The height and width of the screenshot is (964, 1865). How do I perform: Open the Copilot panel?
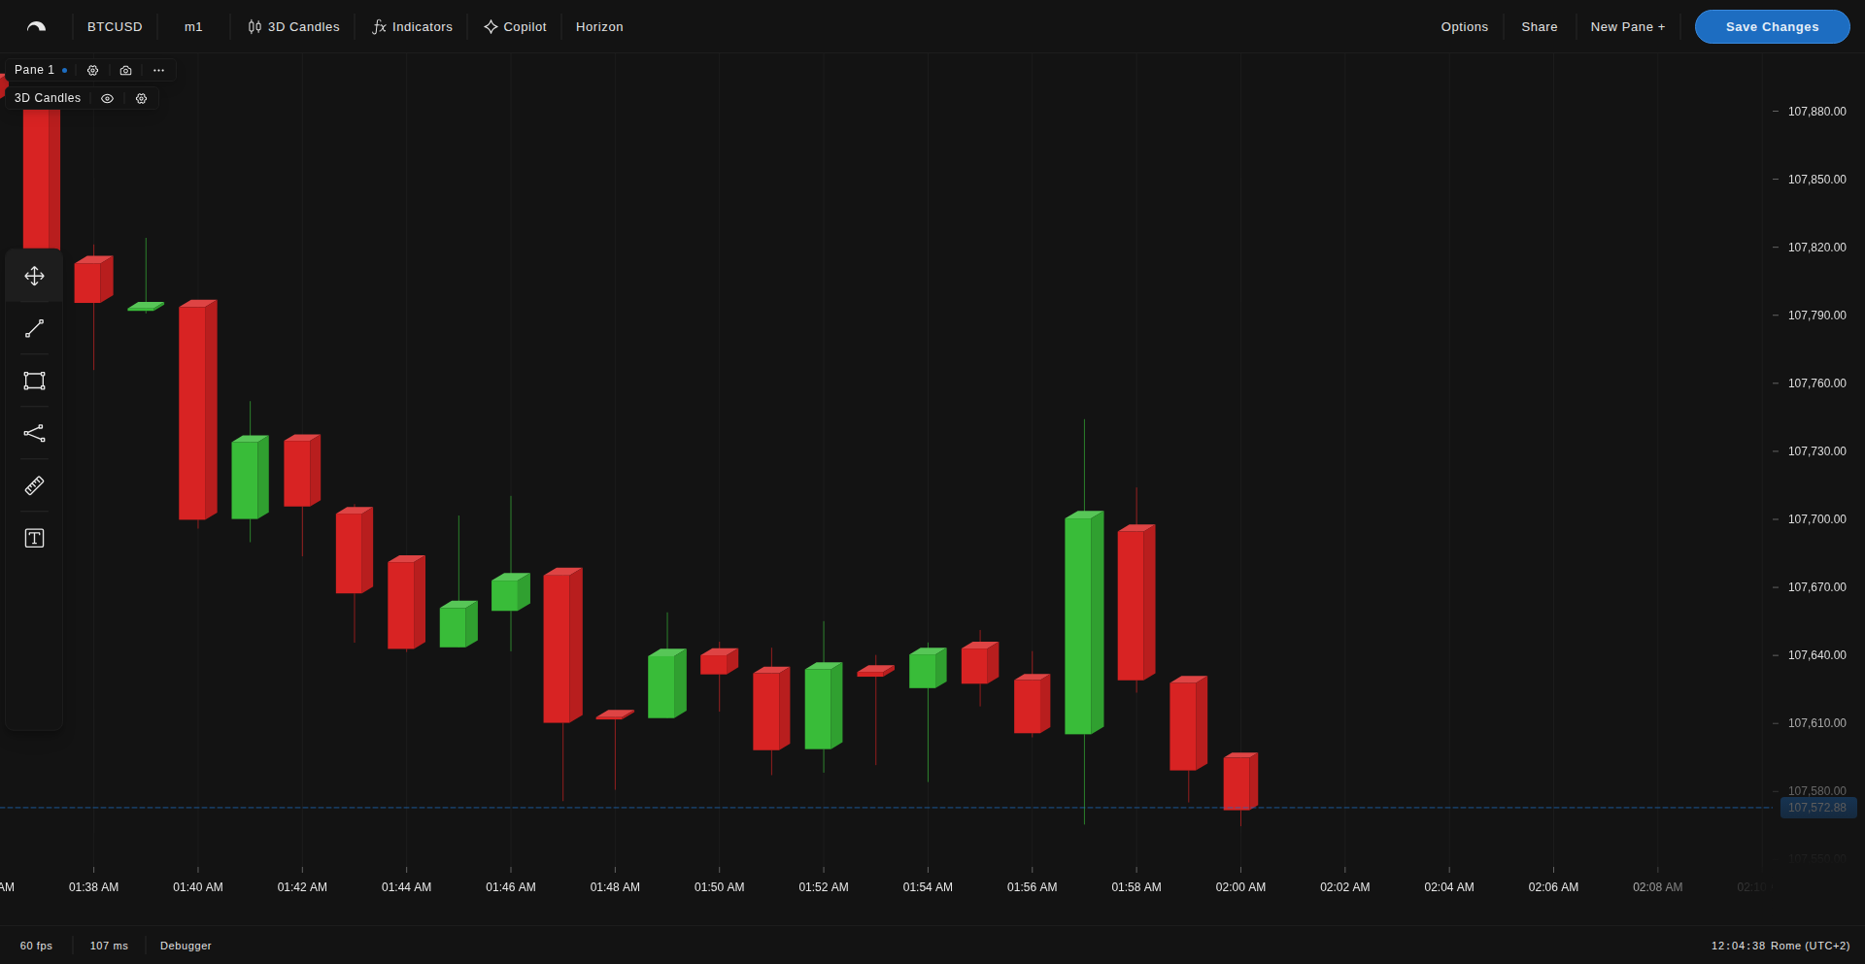click(x=515, y=26)
